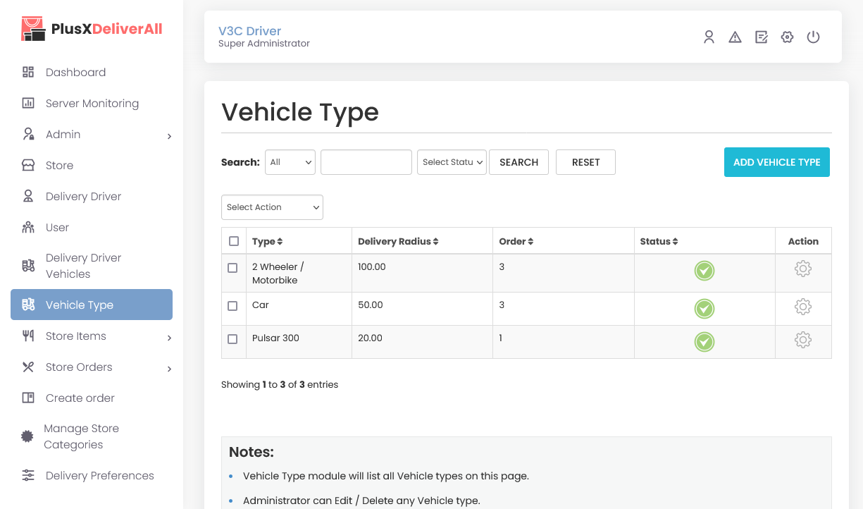Image resolution: width=863 pixels, height=509 pixels.
Task: Check the 2 Wheeler / Motorbike checkbox
Action: 232,268
